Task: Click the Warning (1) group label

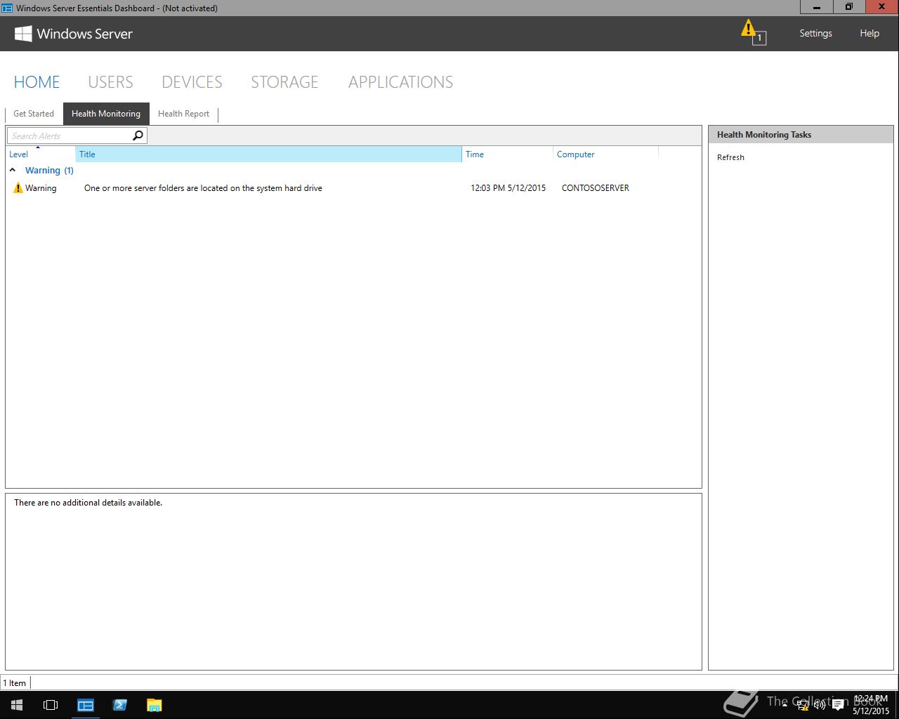Action: [49, 171]
